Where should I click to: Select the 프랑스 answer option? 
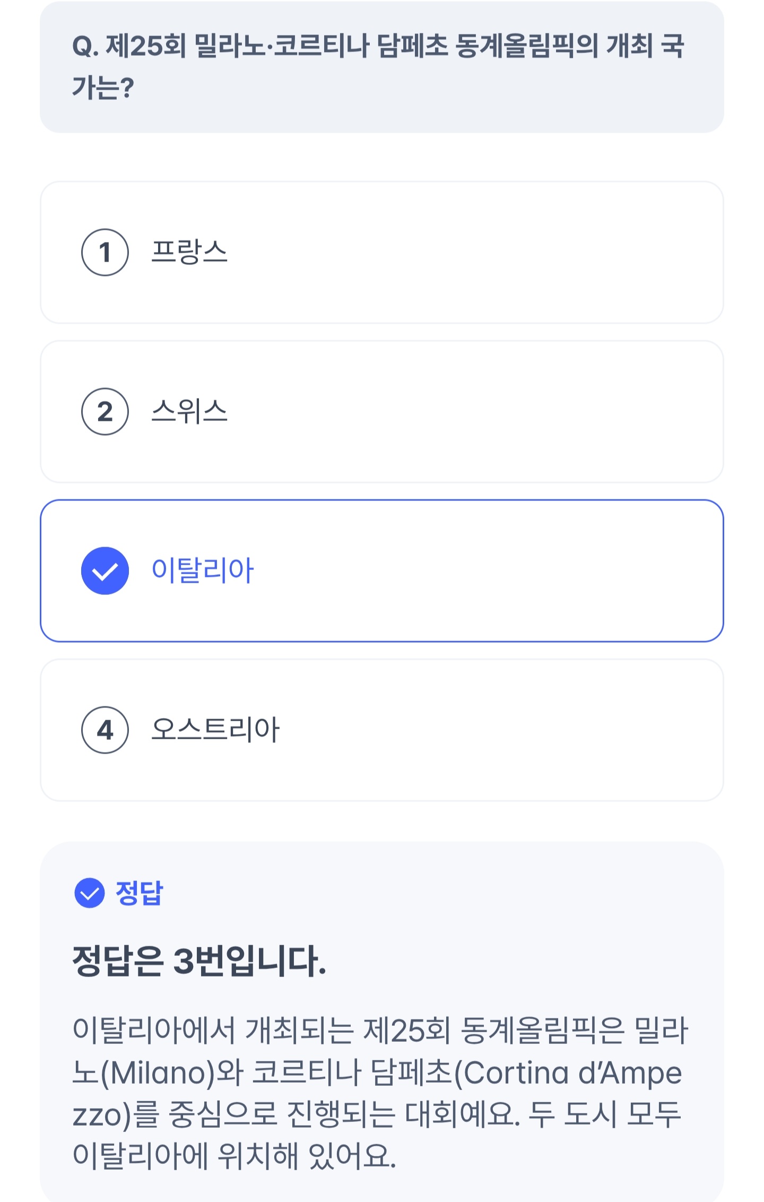[x=189, y=252]
